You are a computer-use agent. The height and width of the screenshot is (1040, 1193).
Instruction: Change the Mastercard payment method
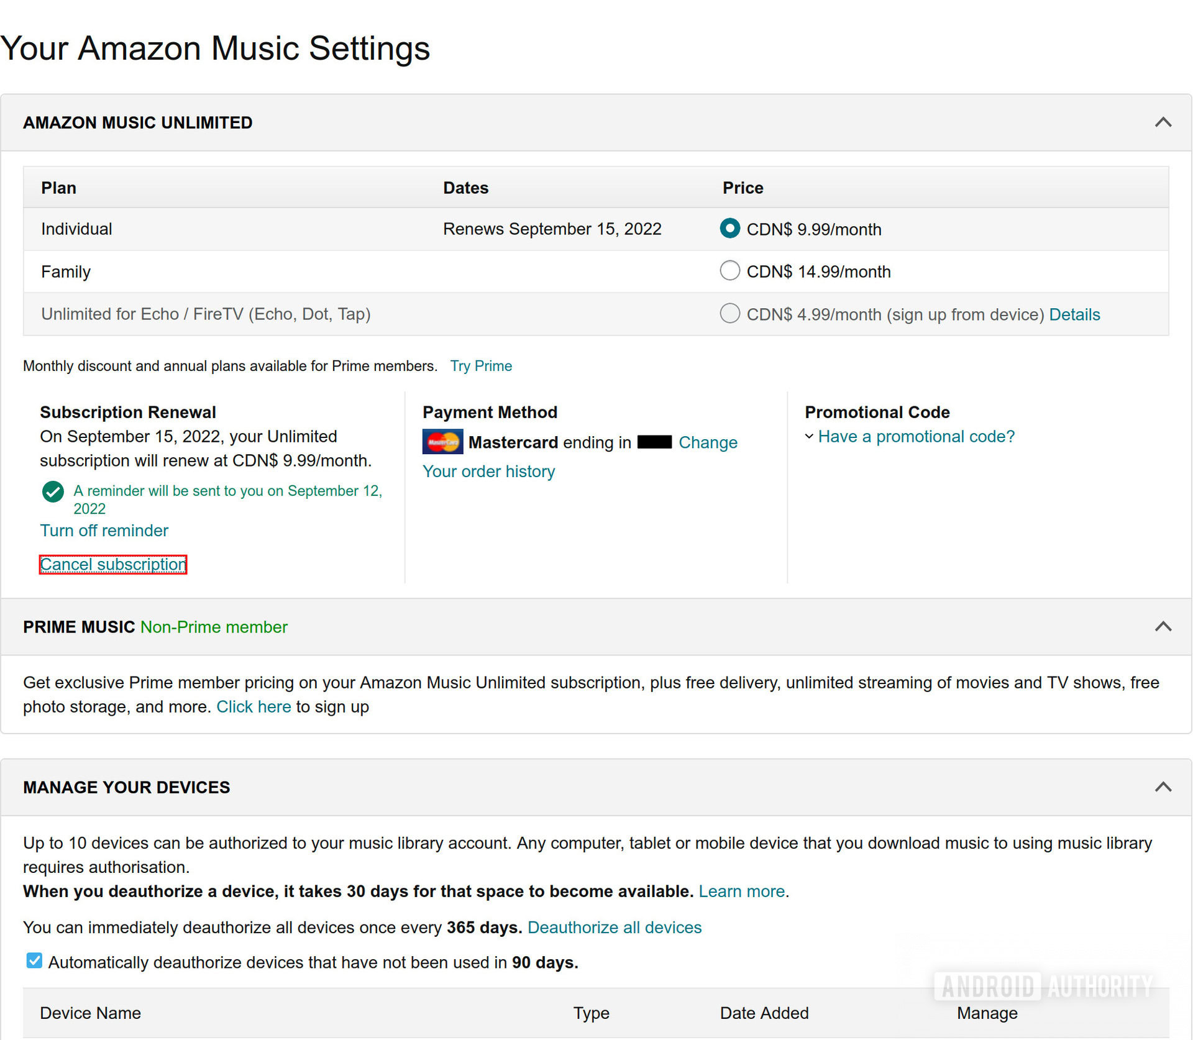[x=708, y=442]
